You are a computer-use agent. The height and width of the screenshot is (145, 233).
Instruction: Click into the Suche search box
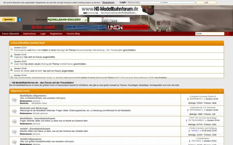coord(210,34)
